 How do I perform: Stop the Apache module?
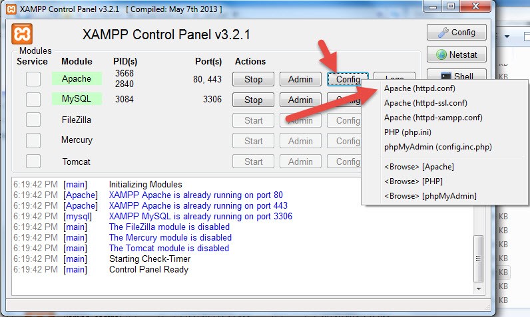253,79
